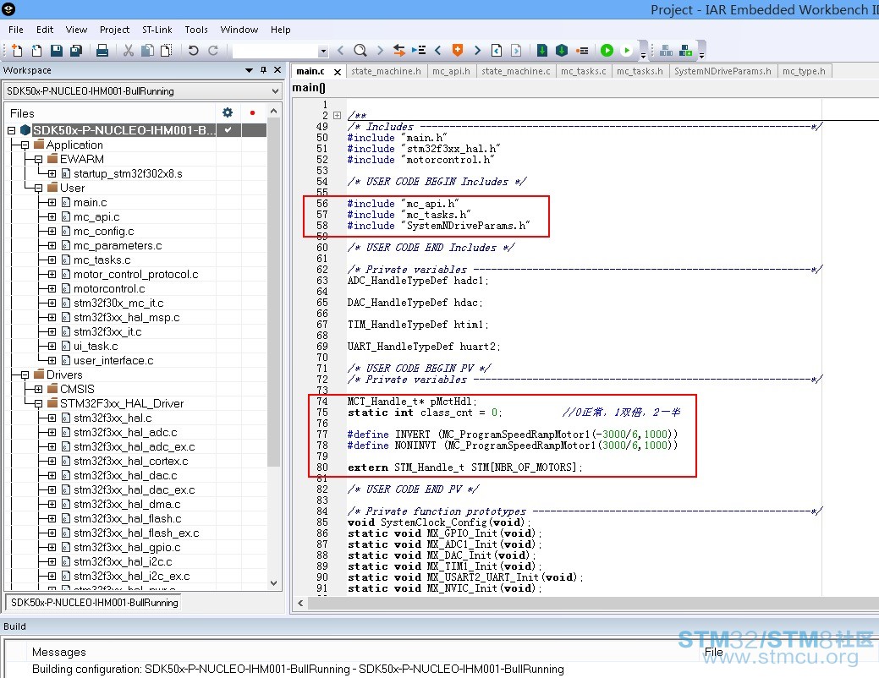Collapse the STM32F3xx_HAL_Driver folder node
879x678 pixels.
[x=38, y=403]
